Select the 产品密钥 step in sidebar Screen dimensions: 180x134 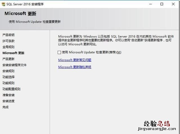click(8, 35)
